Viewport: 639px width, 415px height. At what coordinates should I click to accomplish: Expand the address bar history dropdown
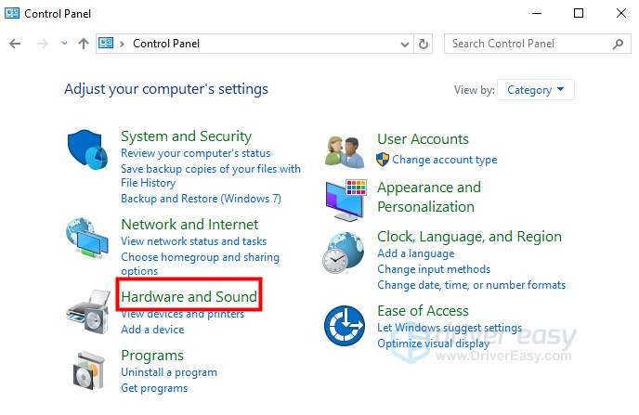[x=405, y=44]
